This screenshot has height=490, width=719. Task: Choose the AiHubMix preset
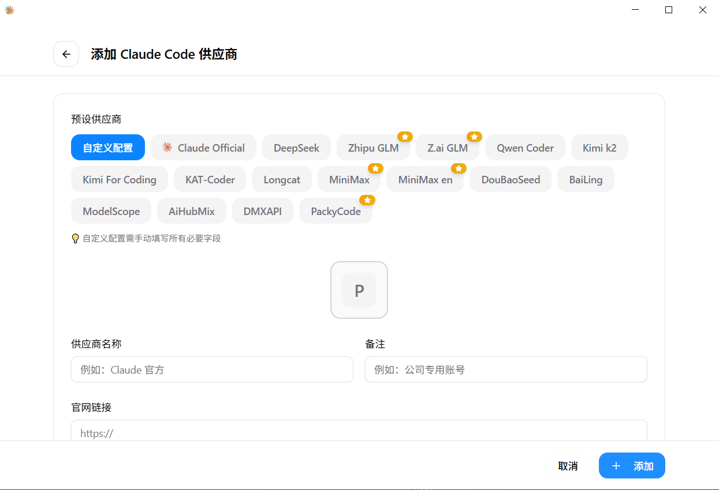(x=192, y=211)
